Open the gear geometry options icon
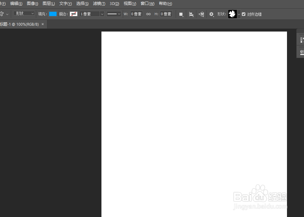 (211, 14)
